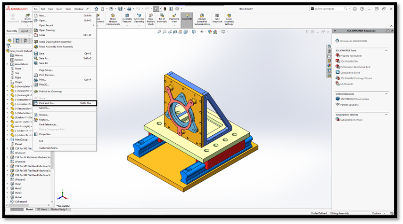
Task: Collapse the SOLIDWORKS Tools section
Action: 387,50
